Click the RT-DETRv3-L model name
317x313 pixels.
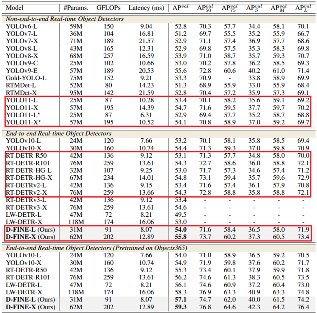26,200
